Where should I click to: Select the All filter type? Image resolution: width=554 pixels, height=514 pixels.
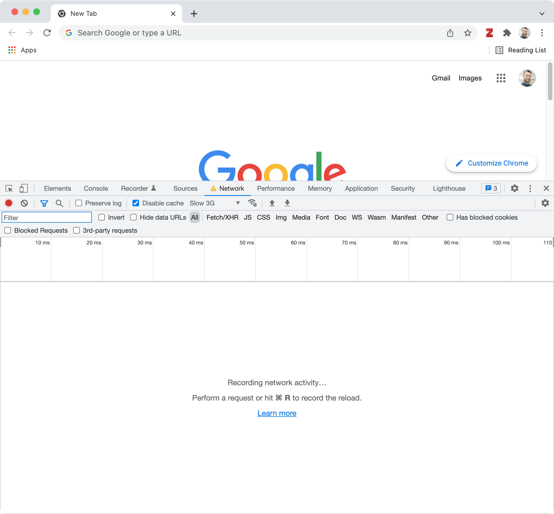coord(195,217)
